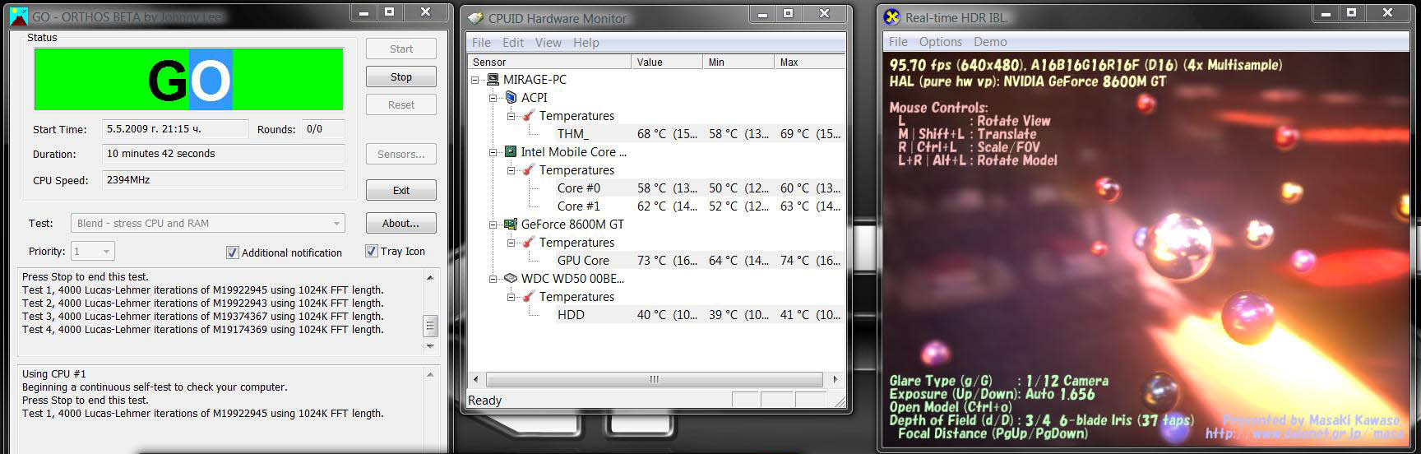Click the Reset button in ORTHOS
This screenshot has height=454, width=1421.
point(400,104)
